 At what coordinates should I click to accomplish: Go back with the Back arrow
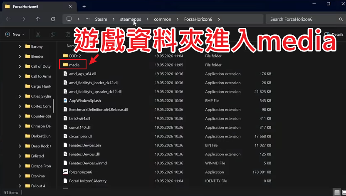tap(8, 19)
